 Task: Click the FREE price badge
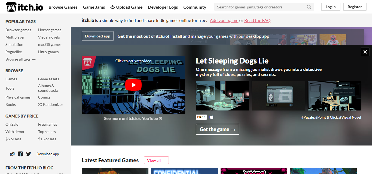pyautogui.click(x=201, y=117)
